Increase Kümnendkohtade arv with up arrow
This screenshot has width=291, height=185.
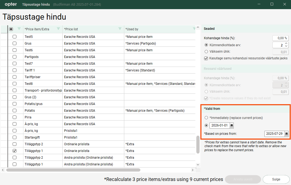pyautogui.click(x=286, y=43)
